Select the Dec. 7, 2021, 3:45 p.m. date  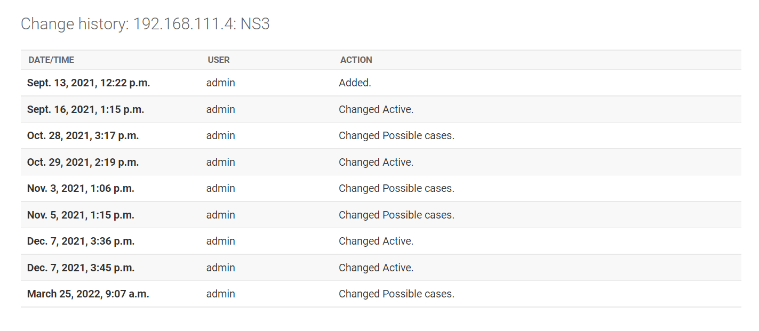pos(81,268)
